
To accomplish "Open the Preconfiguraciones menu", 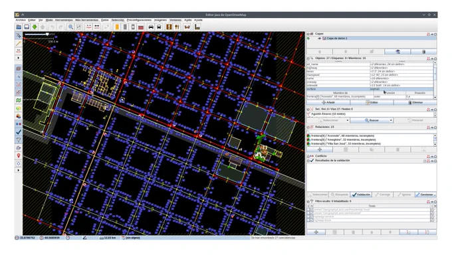I will coord(139,20).
